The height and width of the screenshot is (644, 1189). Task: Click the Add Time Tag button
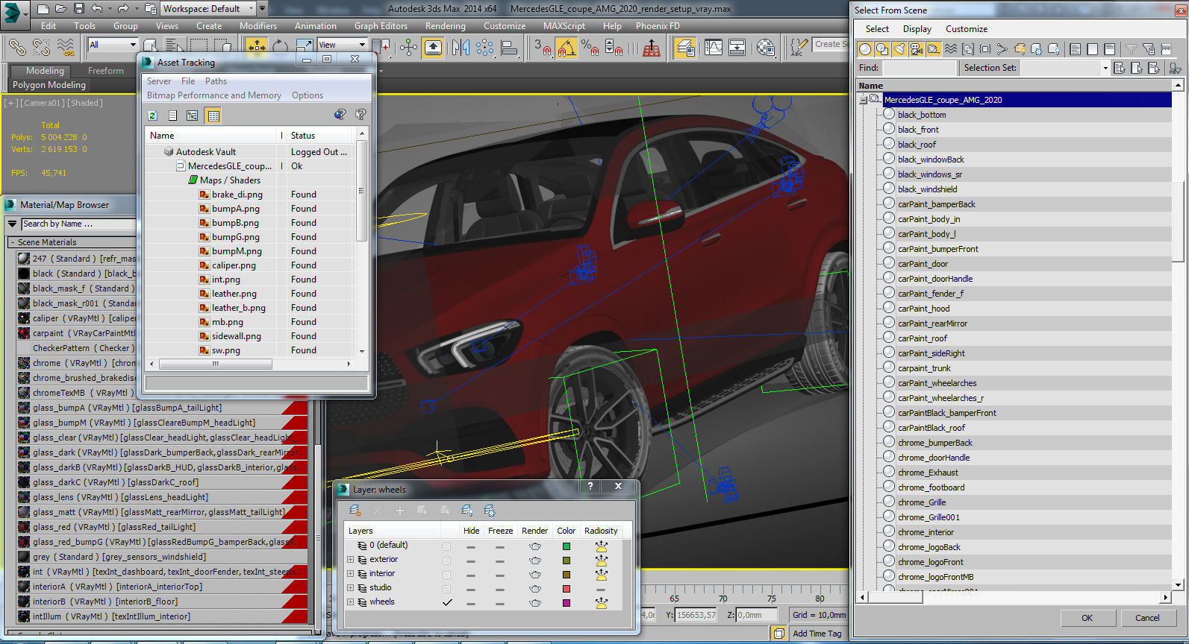(x=817, y=634)
